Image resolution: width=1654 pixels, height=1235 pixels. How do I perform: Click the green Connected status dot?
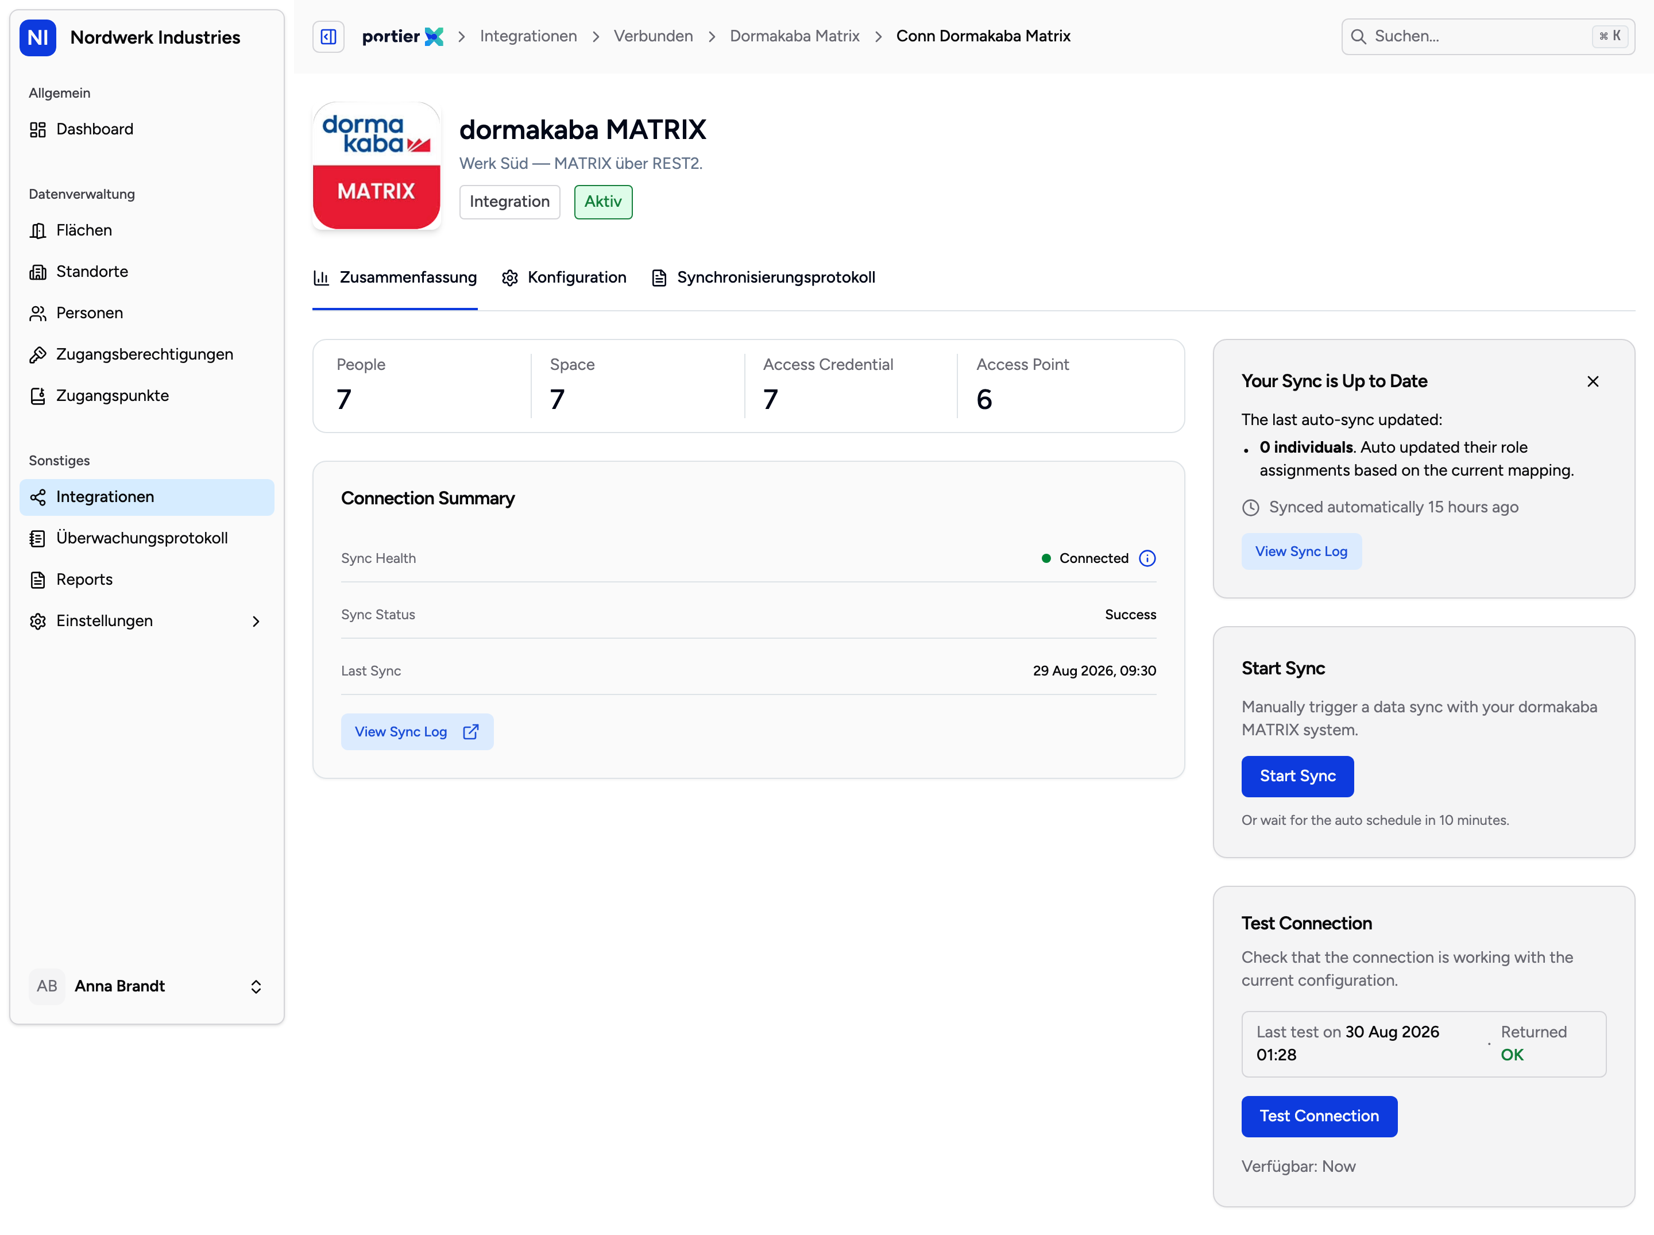[1046, 558]
